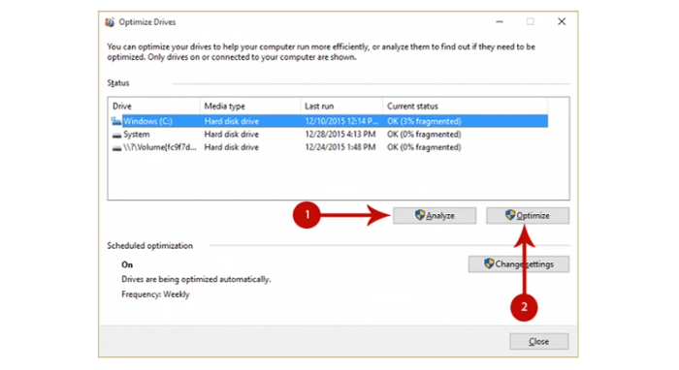Minimize the Optimize Drives window
The width and height of the screenshot is (679, 370).
click(x=500, y=21)
